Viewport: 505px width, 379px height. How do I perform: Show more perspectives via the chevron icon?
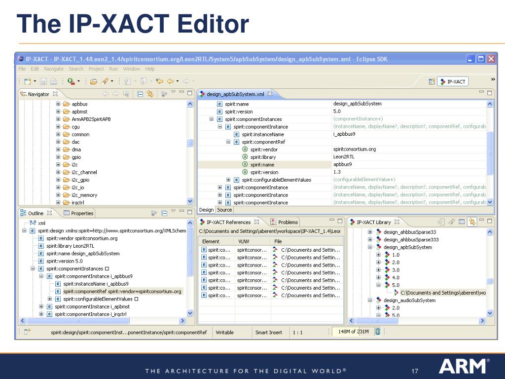tap(493, 79)
